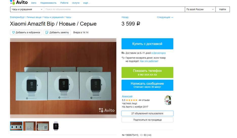Open the еще... navigation menu
The image size is (237, 138).
point(87,3)
